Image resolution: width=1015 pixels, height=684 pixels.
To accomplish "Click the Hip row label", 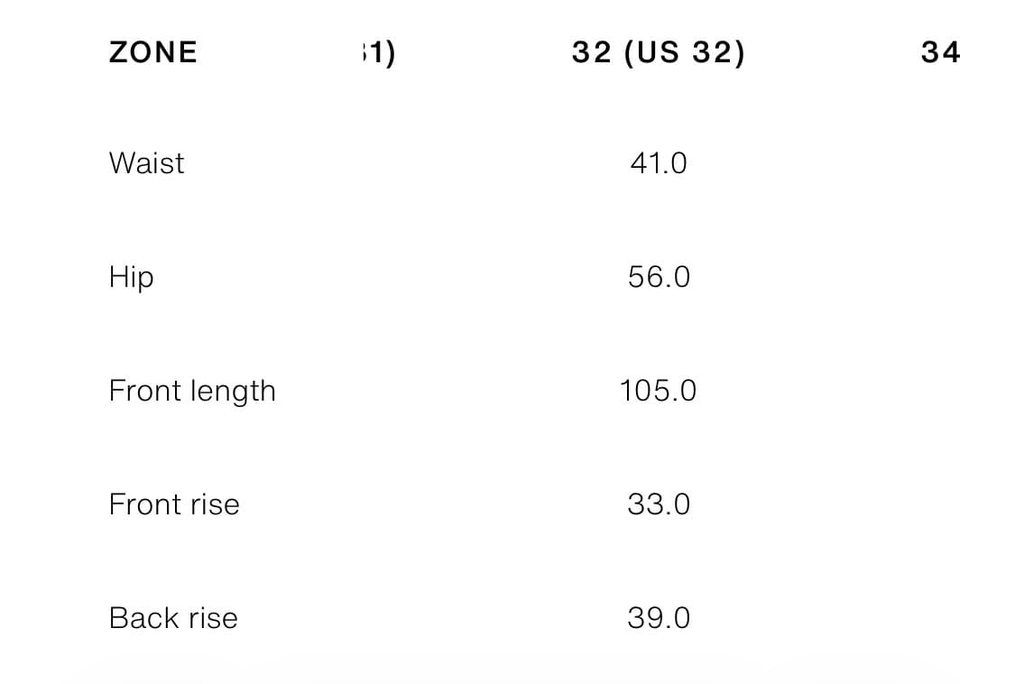I will (x=131, y=277).
